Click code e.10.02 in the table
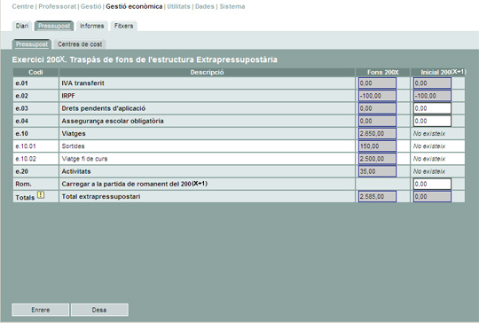Screen dimensions: 479x323 (x=26, y=159)
